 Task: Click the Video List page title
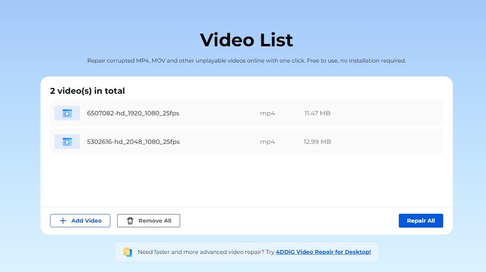coord(246,40)
